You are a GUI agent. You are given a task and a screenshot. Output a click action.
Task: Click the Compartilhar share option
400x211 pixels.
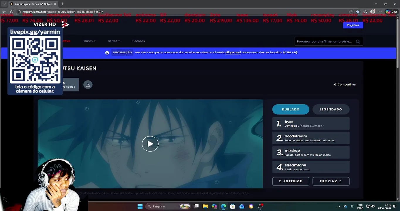click(345, 84)
